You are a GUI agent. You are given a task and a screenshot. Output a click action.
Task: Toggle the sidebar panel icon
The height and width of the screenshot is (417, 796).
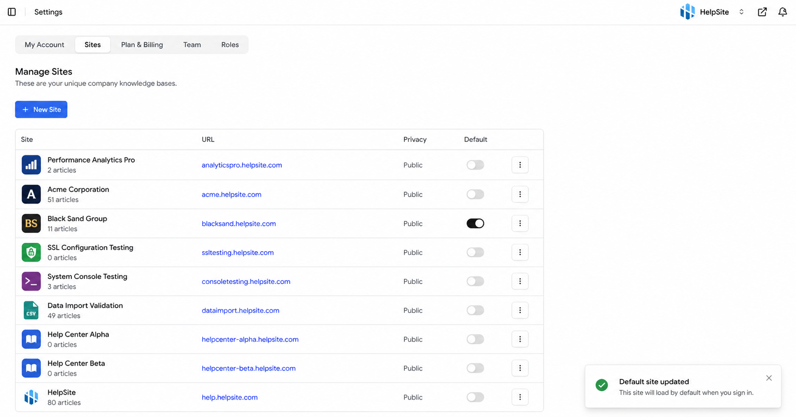coord(12,12)
